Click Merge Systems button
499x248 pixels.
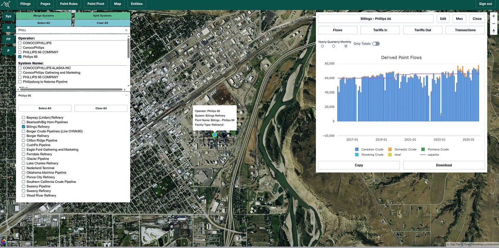tap(44, 16)
